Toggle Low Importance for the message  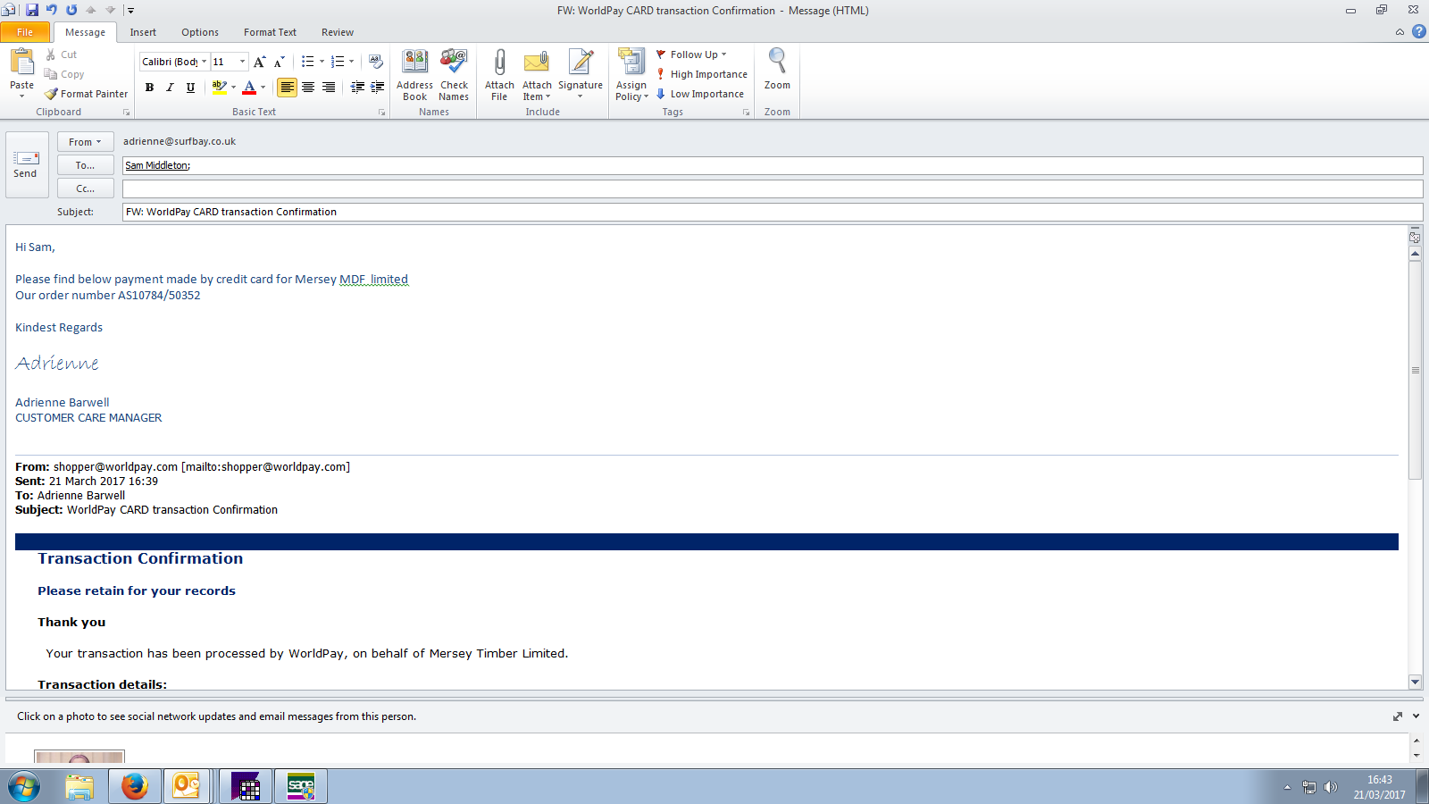click(x=700, y=94)
